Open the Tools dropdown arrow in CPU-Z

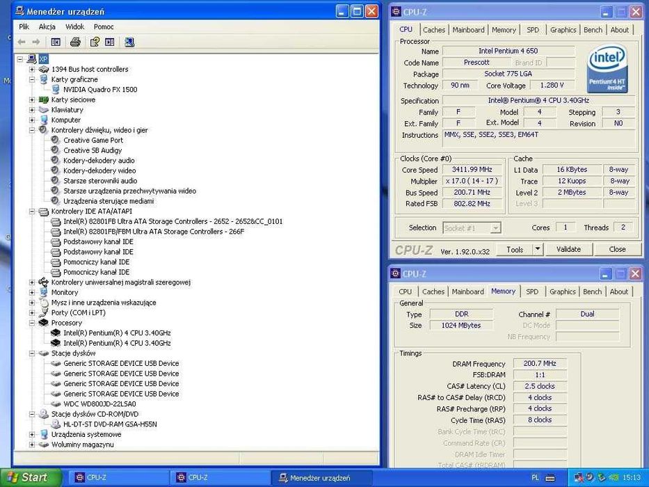537,249
